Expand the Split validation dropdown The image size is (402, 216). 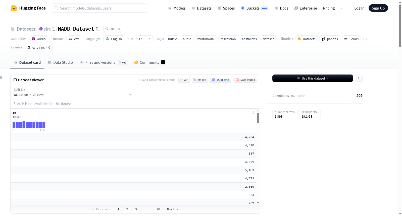coord(73,92)
